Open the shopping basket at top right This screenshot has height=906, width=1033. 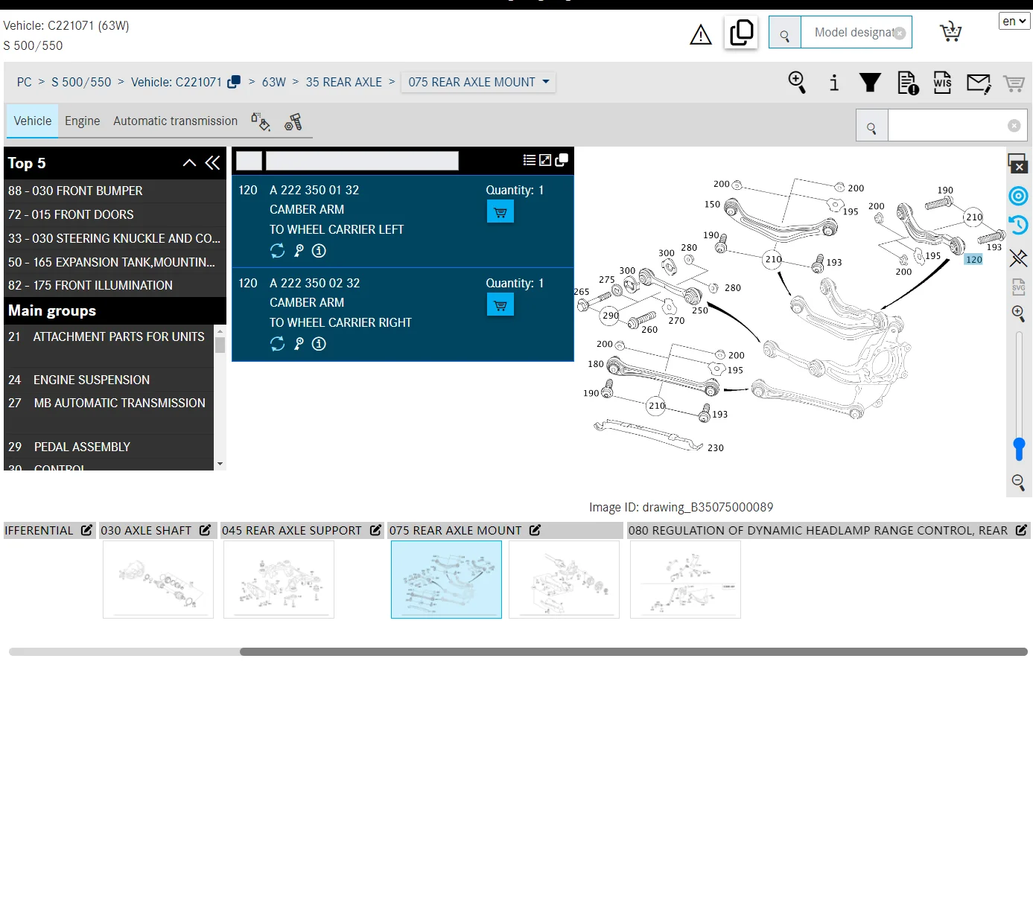[x=950, y=32]
